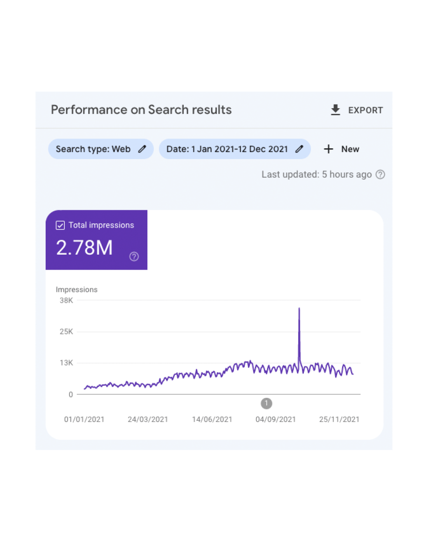Viewport: 427px width, 541px height.
Task: Click the 25/11/2021 x-axis date label
Action: pyautogui.click(x=339, y=420)
